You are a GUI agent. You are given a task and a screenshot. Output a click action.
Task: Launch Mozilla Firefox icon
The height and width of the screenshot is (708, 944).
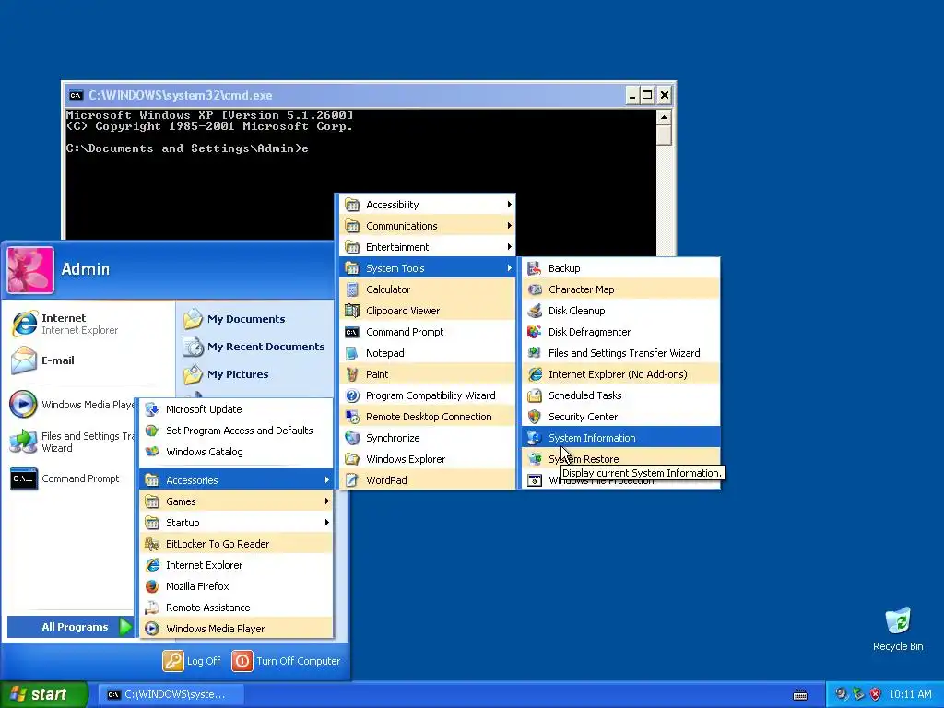[x=152, y=586]
